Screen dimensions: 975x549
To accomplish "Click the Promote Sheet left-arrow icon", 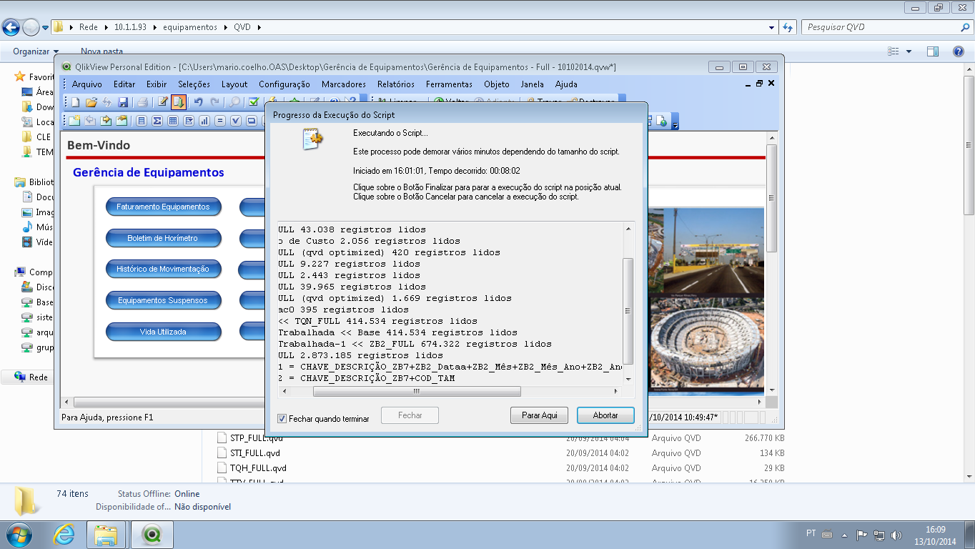I will click(90, 120).
